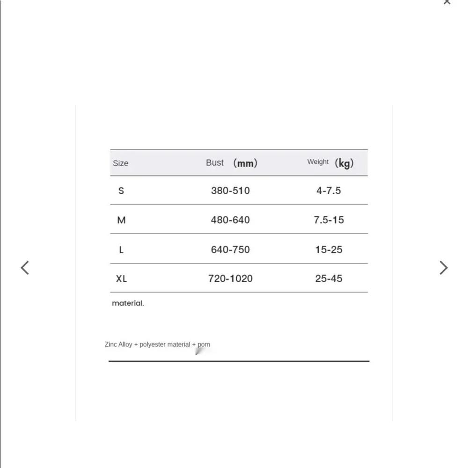Click the 7.5-15 weight value
Image resolution: width=468 pixels, height=468 pixels.
coord(329,220)
